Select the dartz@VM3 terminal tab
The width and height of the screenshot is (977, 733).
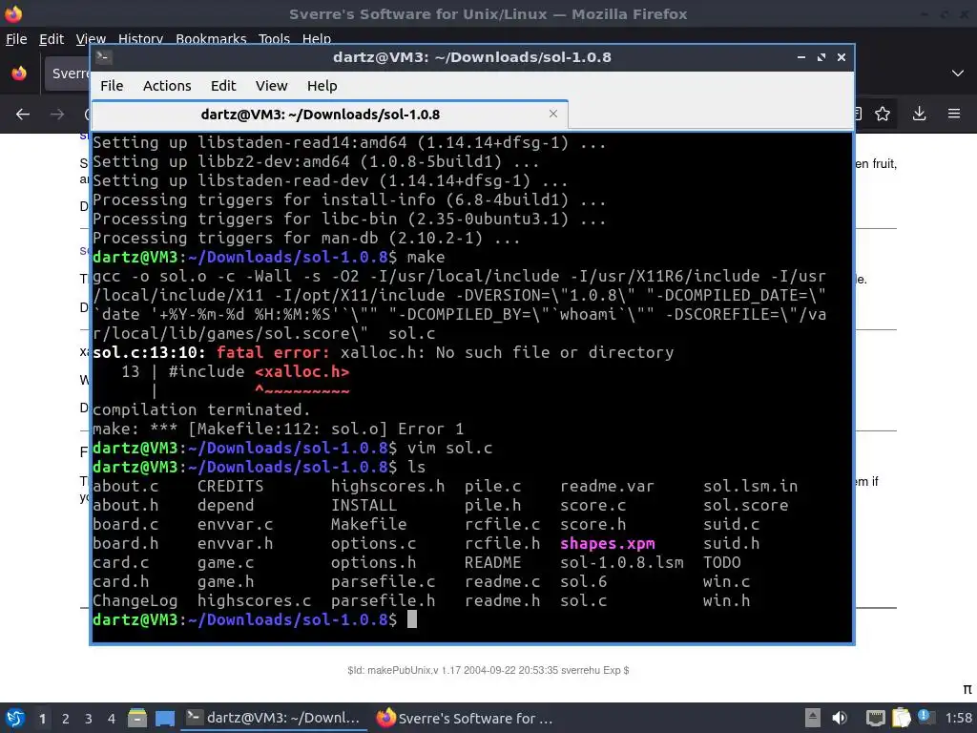329,115
